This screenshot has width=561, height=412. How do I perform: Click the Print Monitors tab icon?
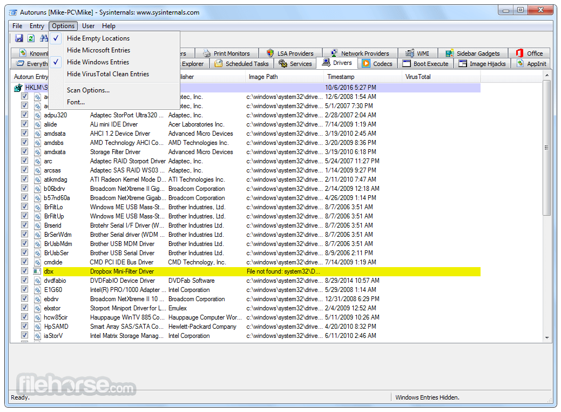click(x=207, y=54)
